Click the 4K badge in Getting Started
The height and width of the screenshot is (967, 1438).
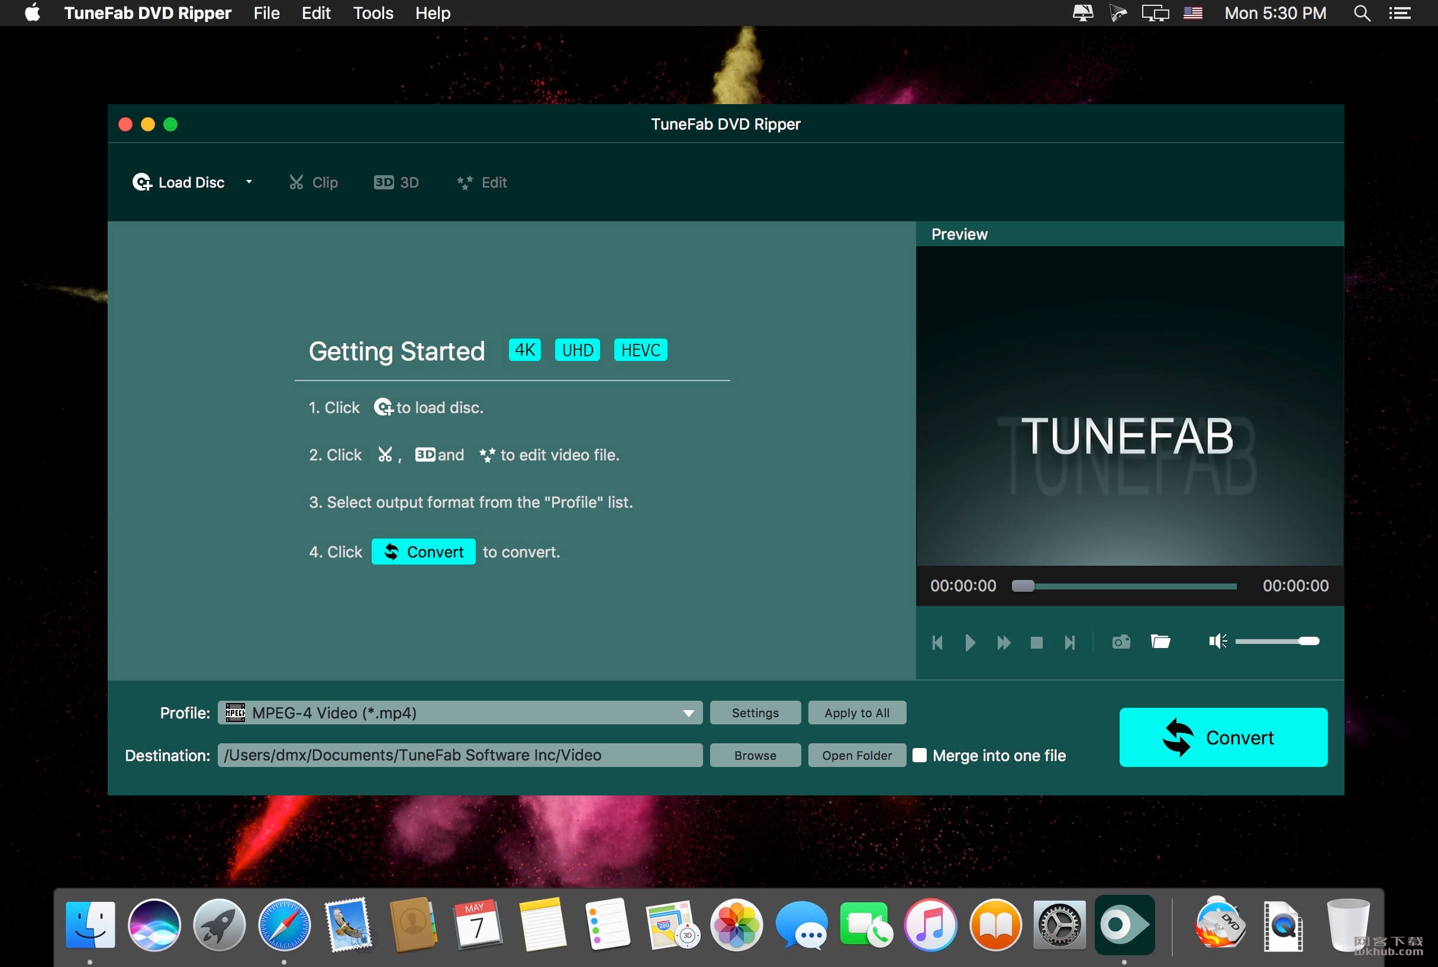(525, 350)
